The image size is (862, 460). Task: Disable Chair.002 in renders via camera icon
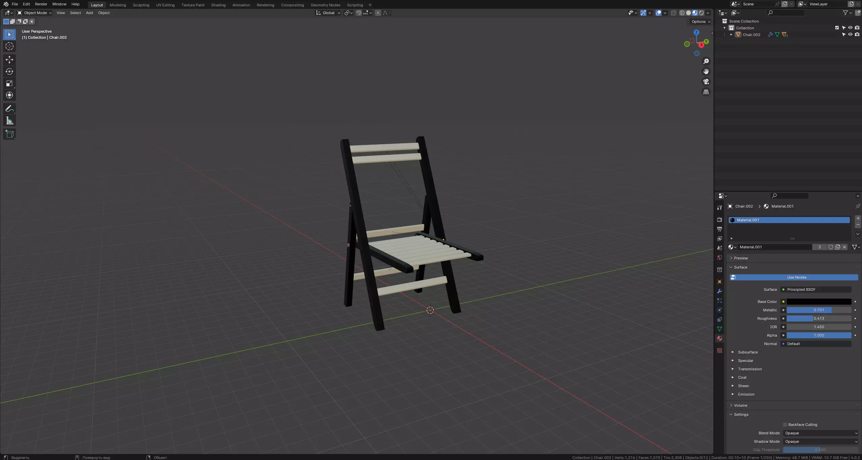pos(857,34)
